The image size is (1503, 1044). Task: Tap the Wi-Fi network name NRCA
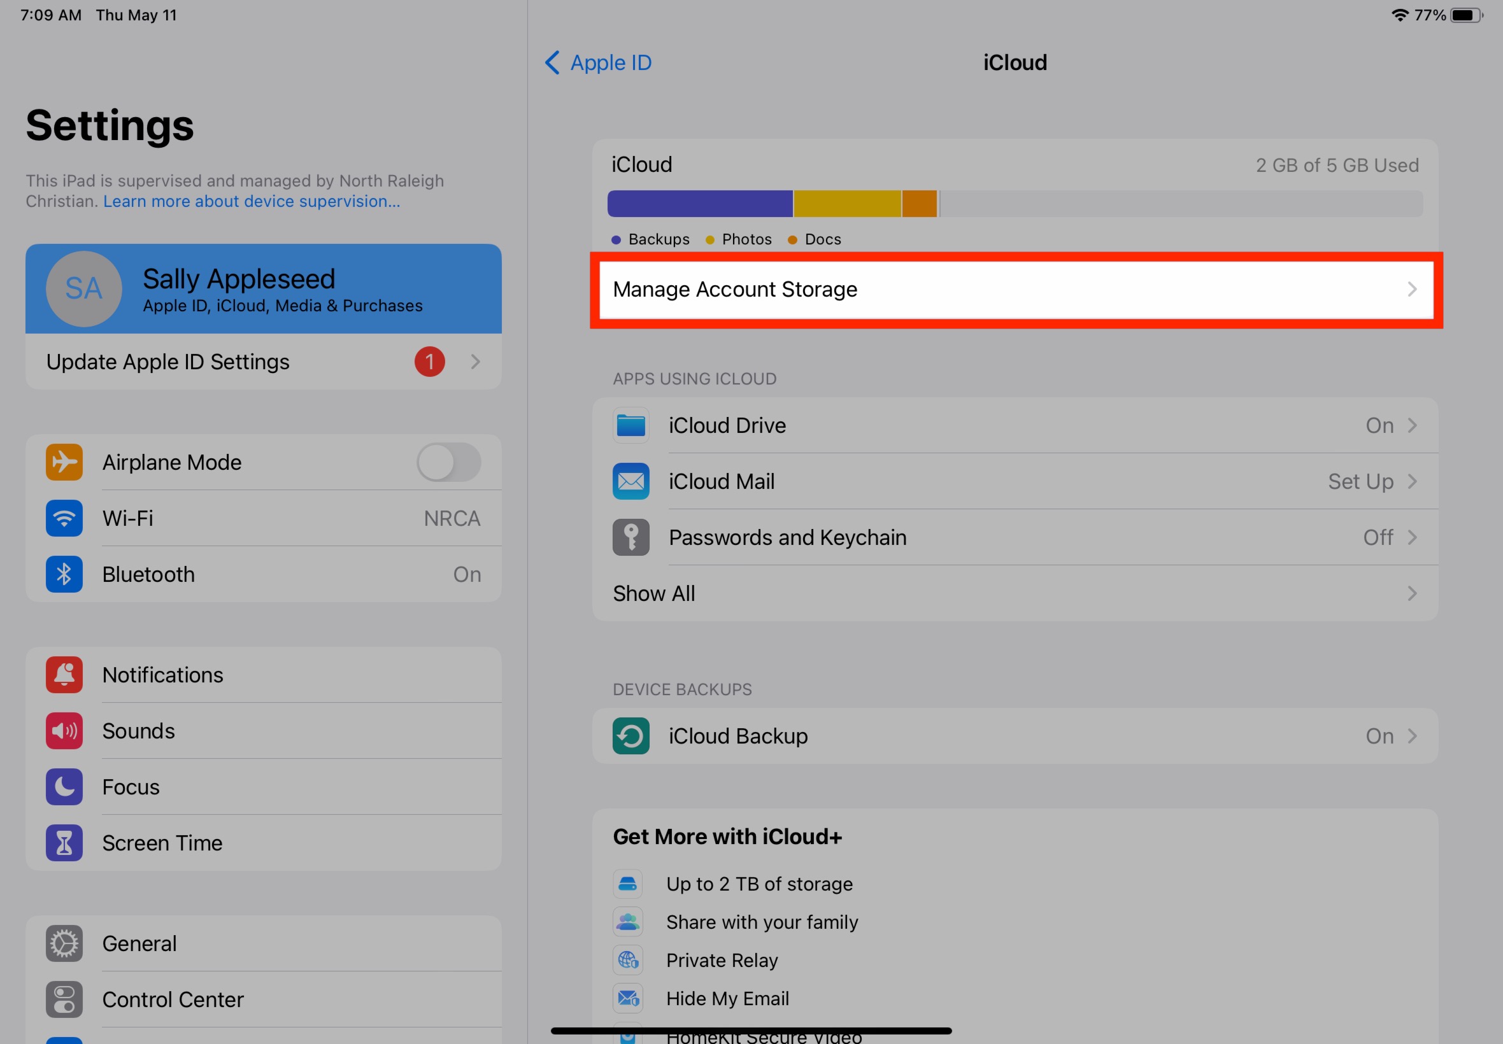[452, 518]
